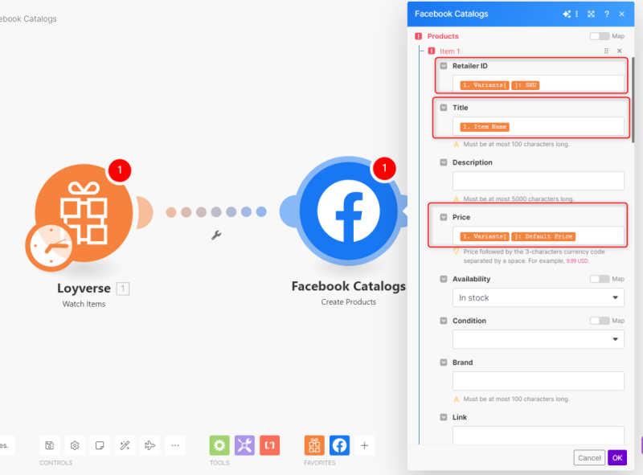643x475 pixels.
Task: Click the help question mark in panel header
Action: 606,14
